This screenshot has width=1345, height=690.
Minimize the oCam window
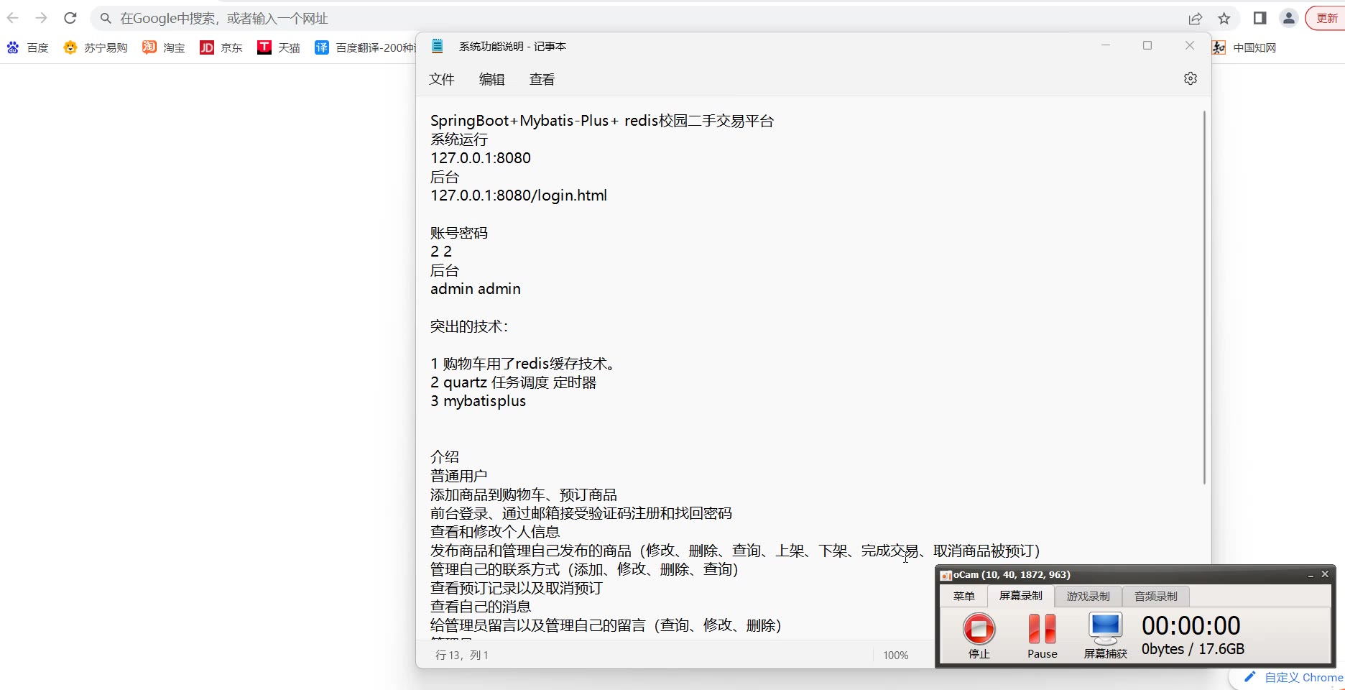pyautogui.click(x=1311, y=574)
